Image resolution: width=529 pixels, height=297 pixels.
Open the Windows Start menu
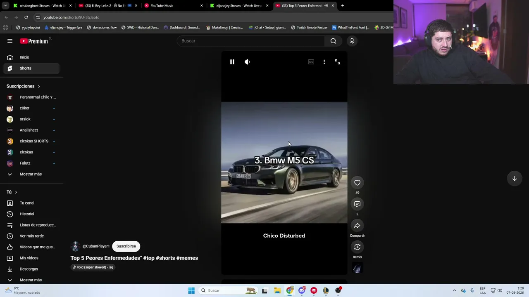191,290
